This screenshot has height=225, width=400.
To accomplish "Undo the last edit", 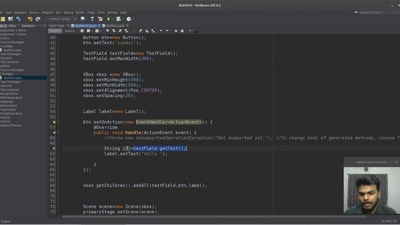I will 30,19.
